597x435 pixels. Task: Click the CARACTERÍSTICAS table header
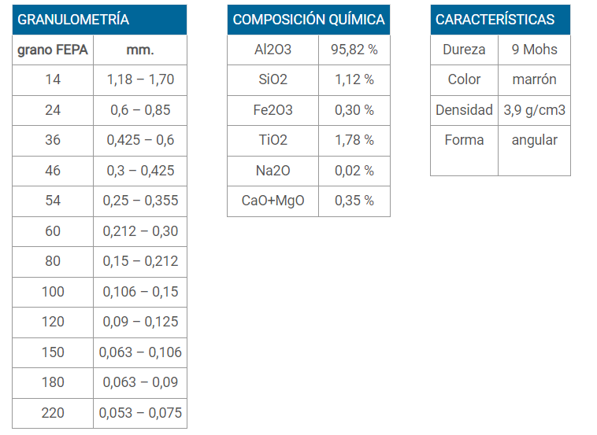click(x=500, y=20)
